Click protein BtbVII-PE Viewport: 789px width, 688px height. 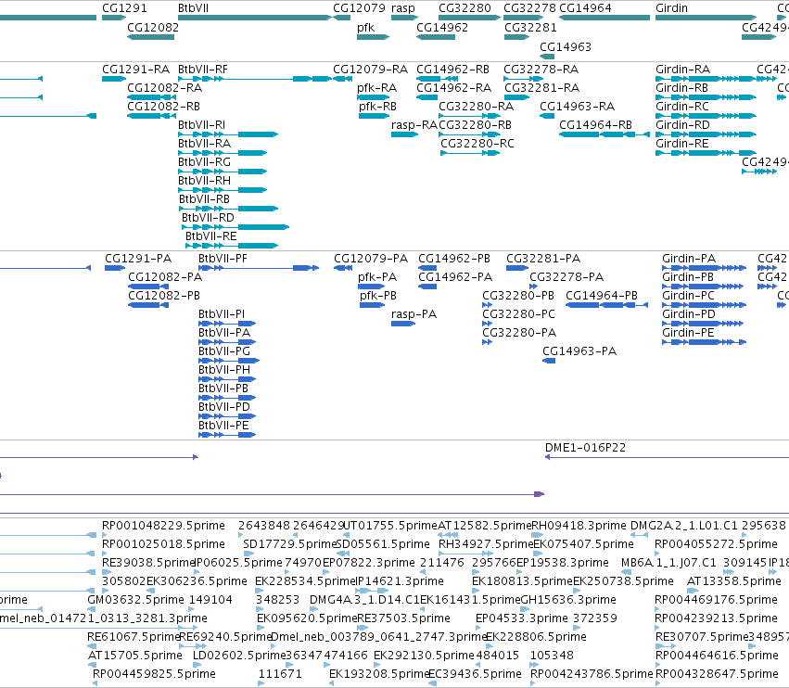tap(223, 426)
